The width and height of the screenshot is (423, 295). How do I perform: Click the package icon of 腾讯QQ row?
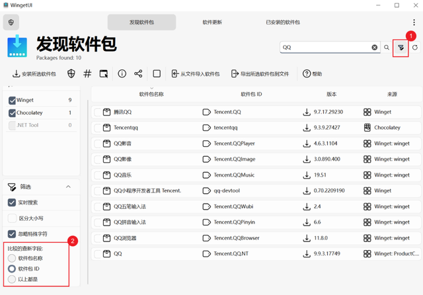point(107,112)
